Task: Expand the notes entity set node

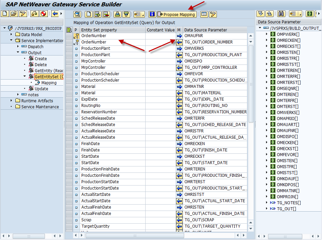Action: point(18,94)
